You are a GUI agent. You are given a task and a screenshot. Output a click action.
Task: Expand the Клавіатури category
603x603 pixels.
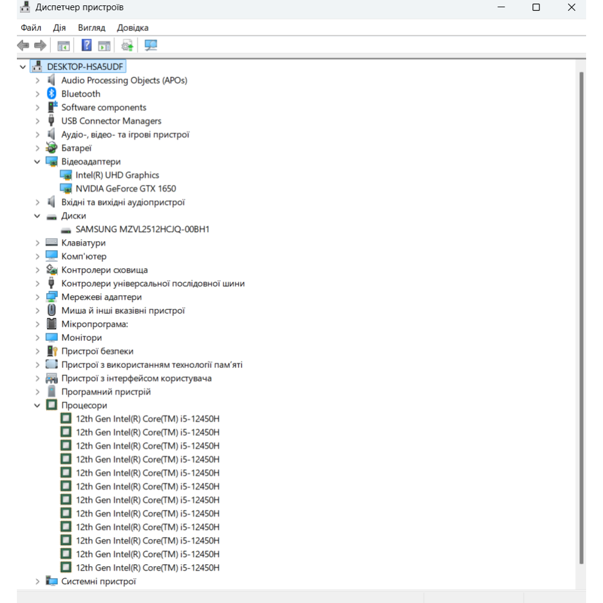click(x=37, y=243)
